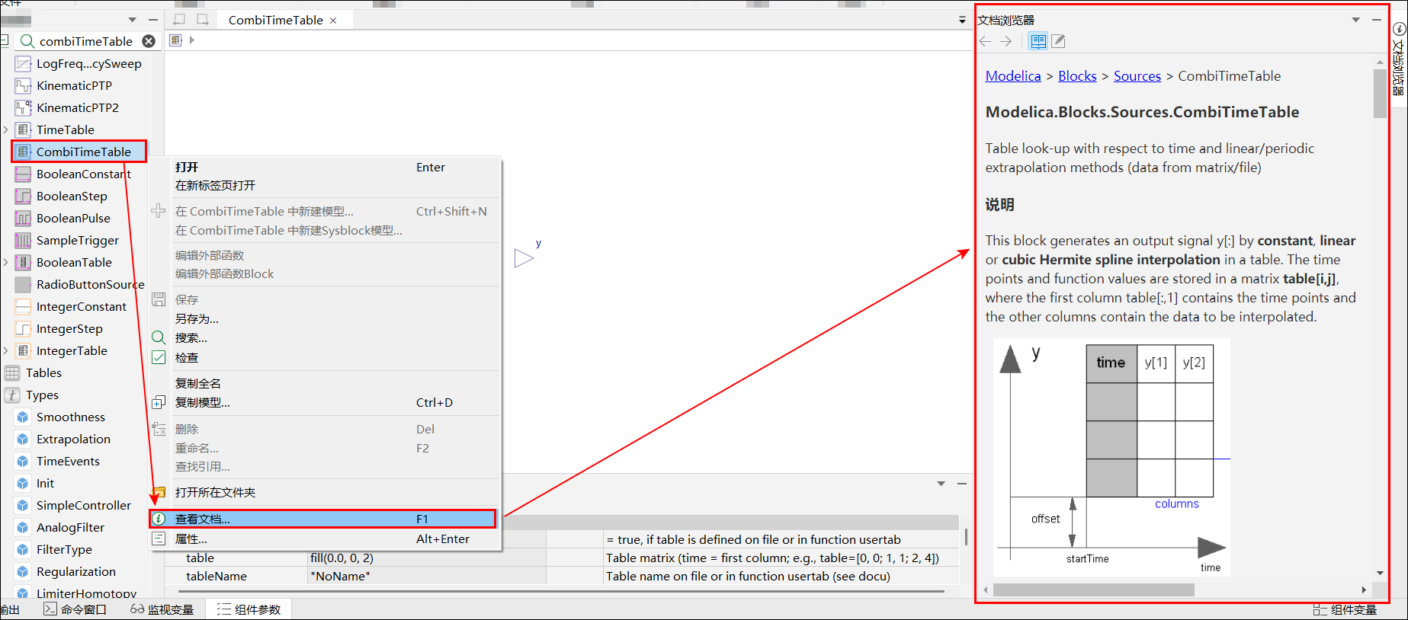Open the parameter panel dropdown arrow

[941, 484]
